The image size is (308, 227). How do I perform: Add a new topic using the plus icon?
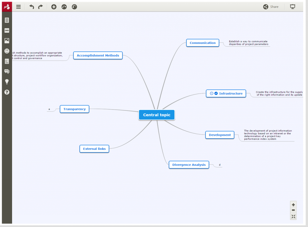[x=54, y=7]
